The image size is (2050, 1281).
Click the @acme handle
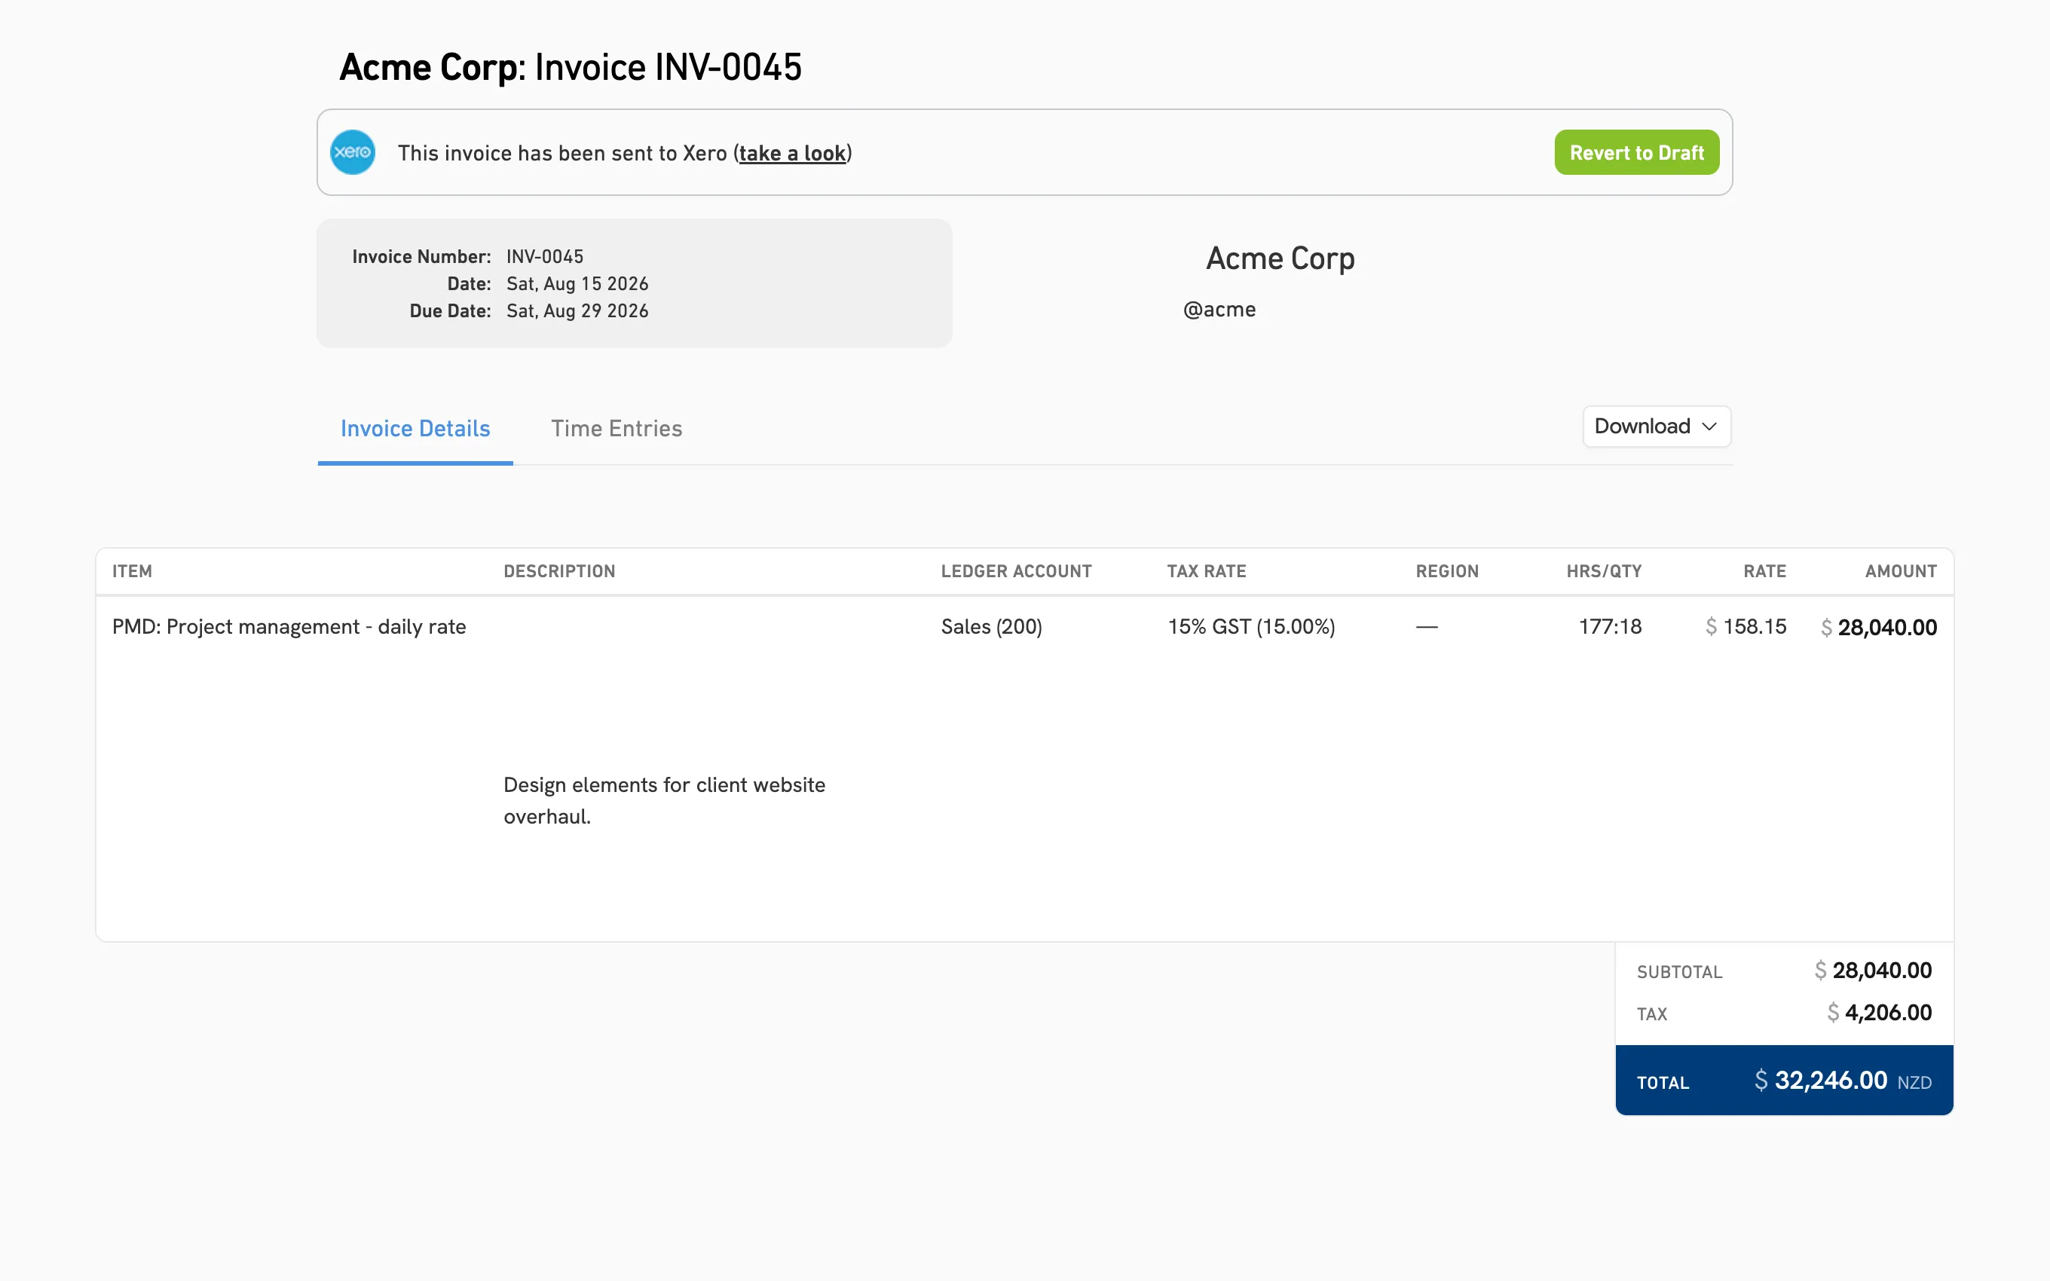coord(1220,310)
